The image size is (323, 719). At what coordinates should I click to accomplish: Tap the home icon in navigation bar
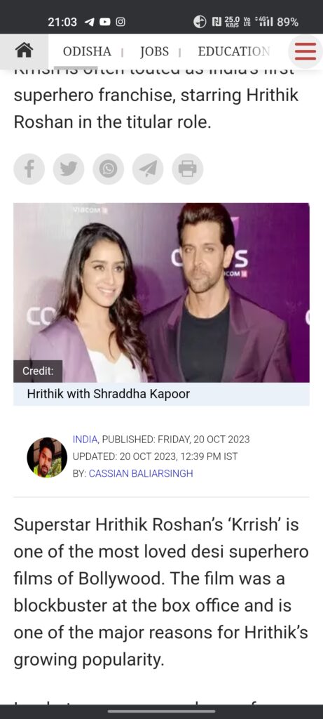pos(24,51)
